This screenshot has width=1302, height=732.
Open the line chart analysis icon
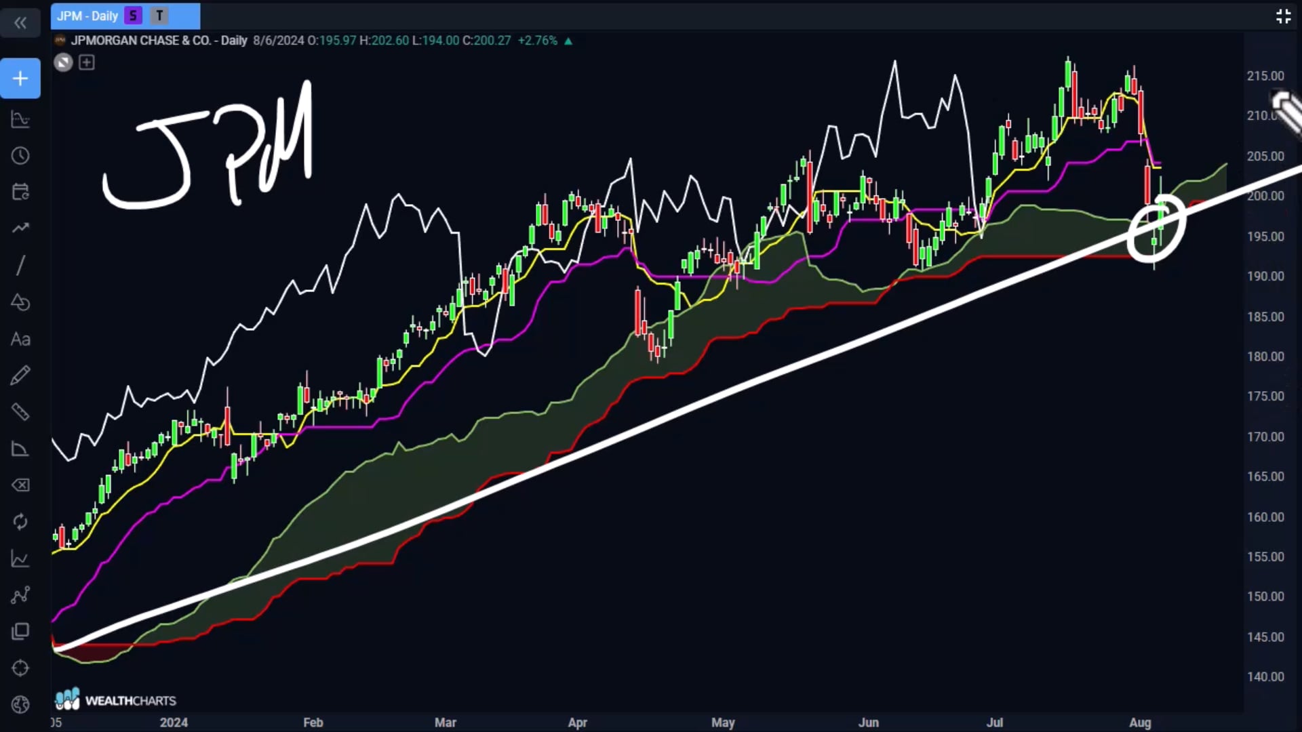click(20, 559)
